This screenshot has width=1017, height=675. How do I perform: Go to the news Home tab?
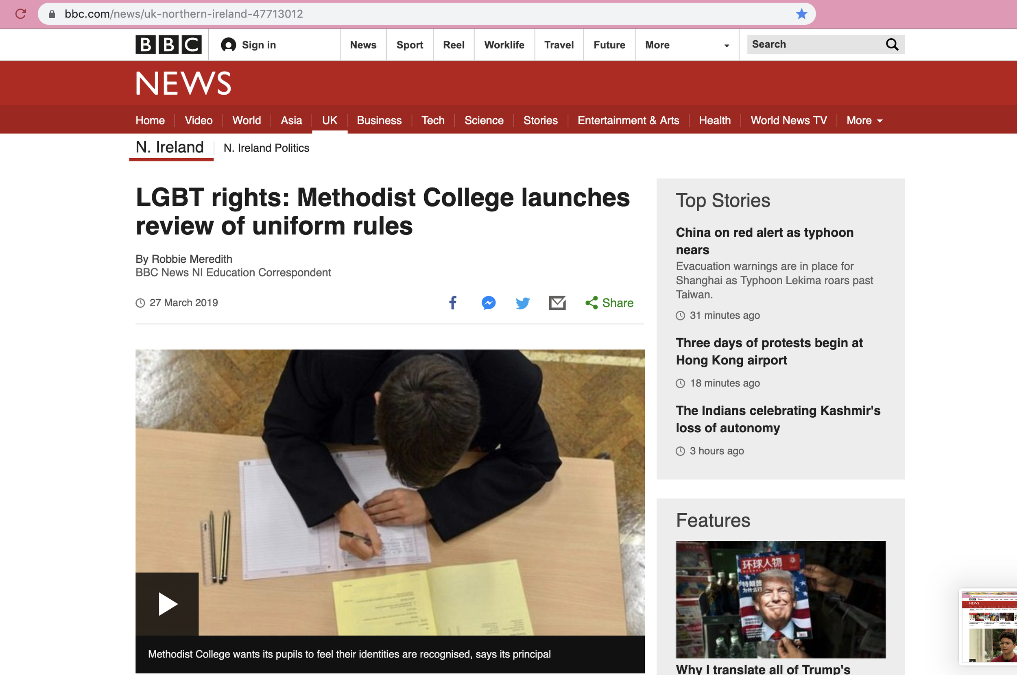tap(150, 120)
